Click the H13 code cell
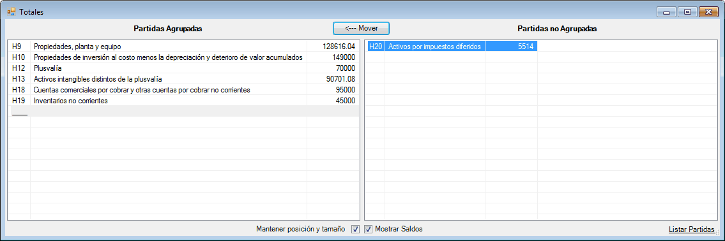 [x=19, y=79]
